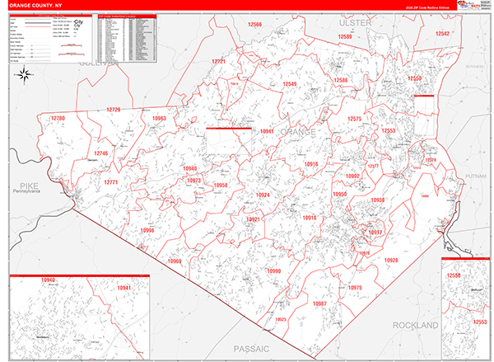Click ZIP code 10958

(221, 185)
